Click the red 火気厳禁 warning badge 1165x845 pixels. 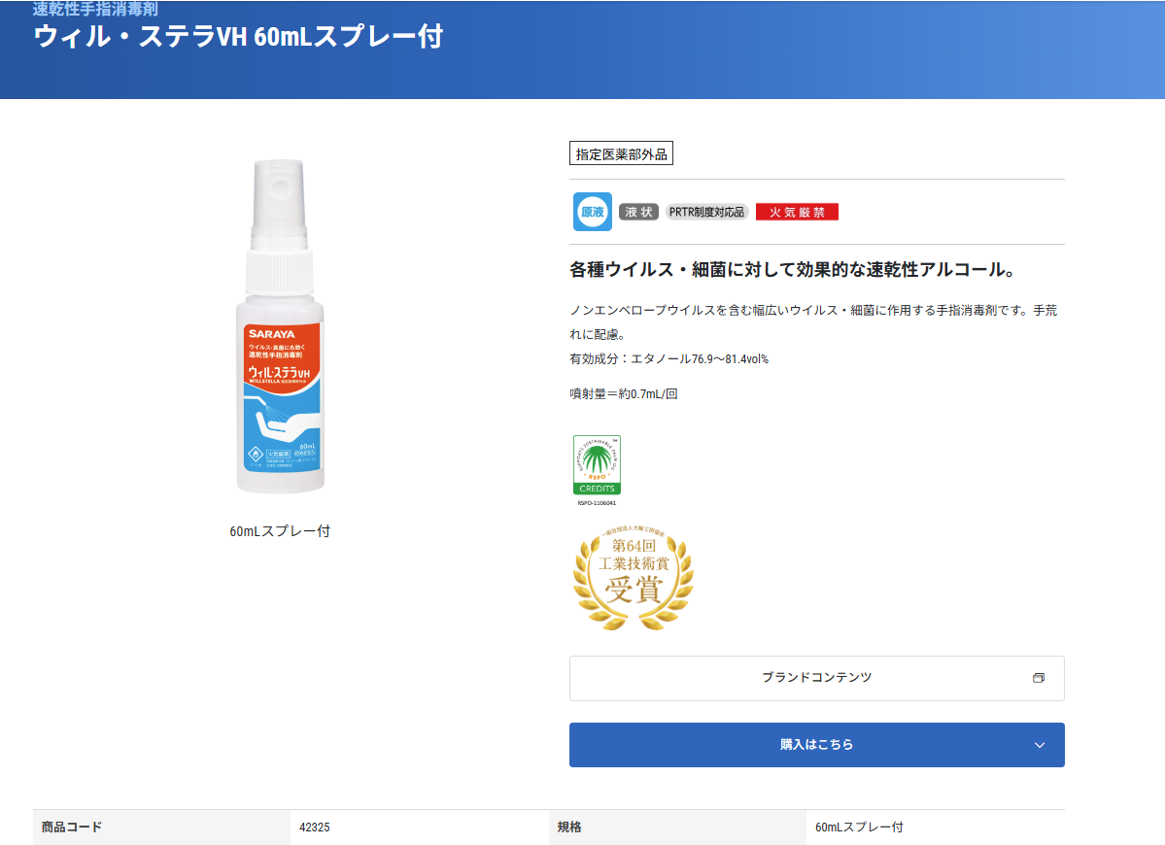[797, 212]
